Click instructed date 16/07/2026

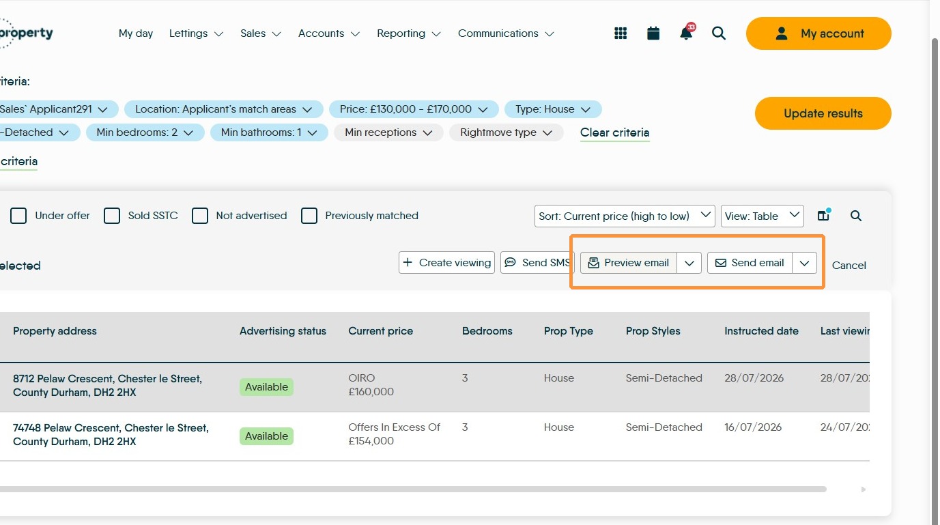pyautogui.click(x=753, y=427)
